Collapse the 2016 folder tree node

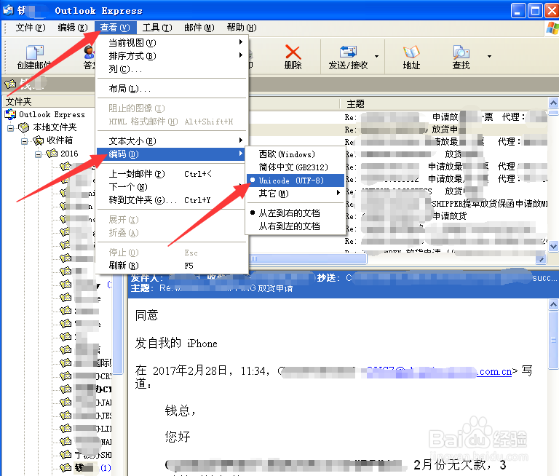click(x=38, y=154)
